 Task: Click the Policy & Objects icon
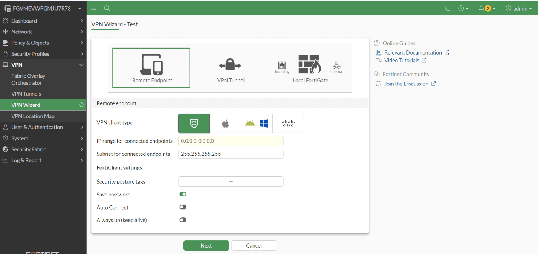pyautogui.click(x=5, y=43)
